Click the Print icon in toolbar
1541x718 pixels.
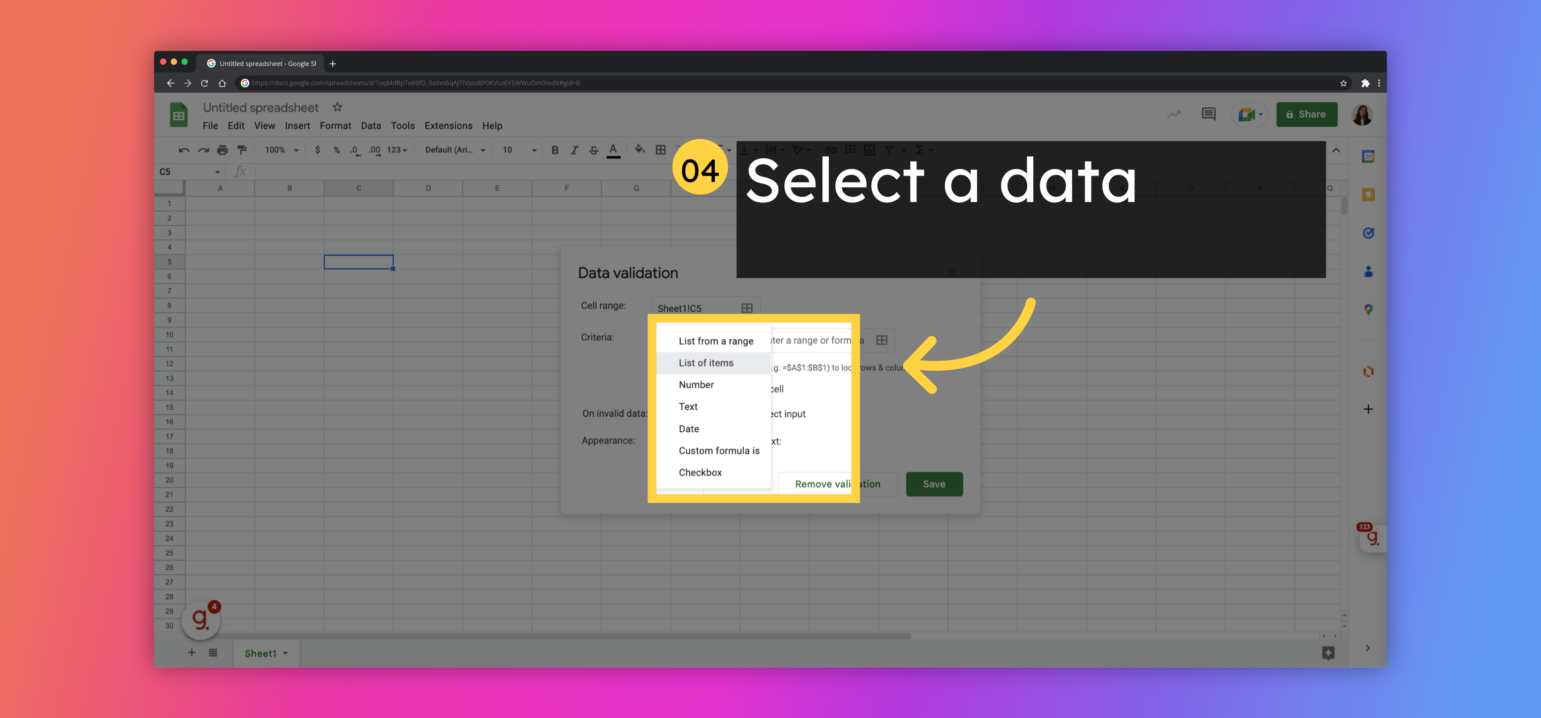(223, 150)
